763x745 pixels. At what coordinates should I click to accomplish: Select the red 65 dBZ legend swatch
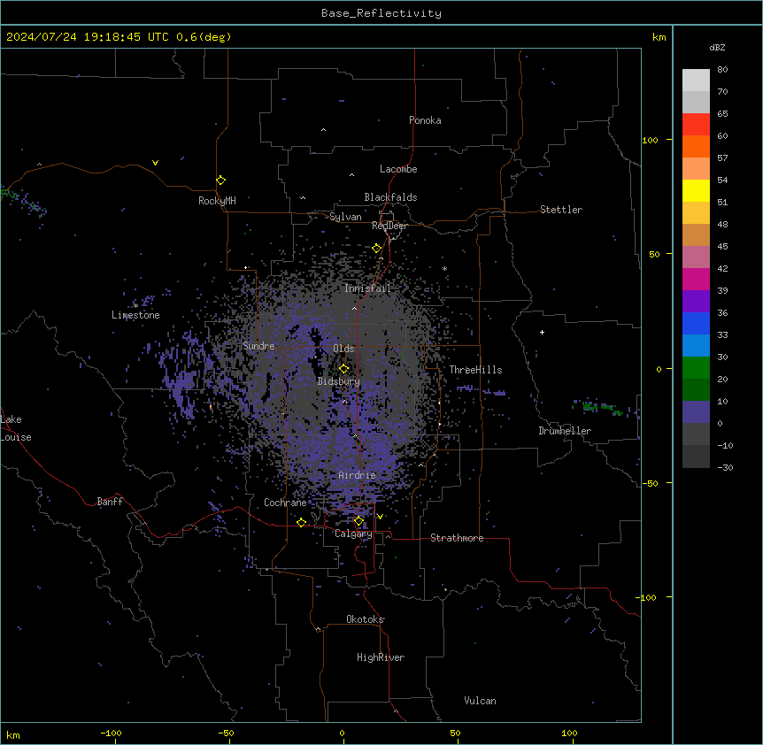(x=696, y=124)
